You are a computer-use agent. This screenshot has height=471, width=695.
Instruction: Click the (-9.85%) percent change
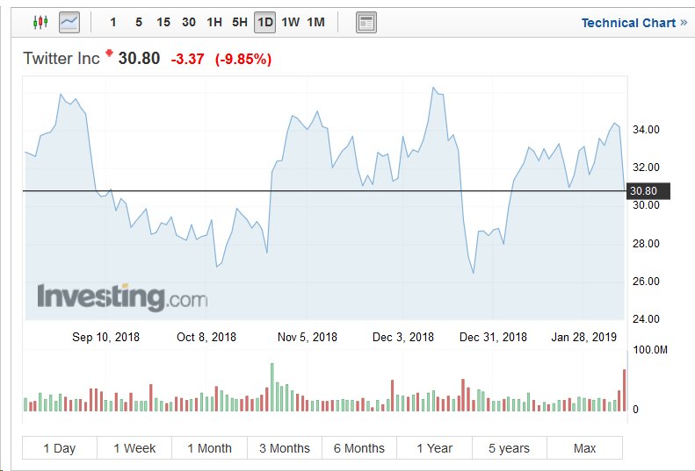pyautogui.click(x=243, y=59)
